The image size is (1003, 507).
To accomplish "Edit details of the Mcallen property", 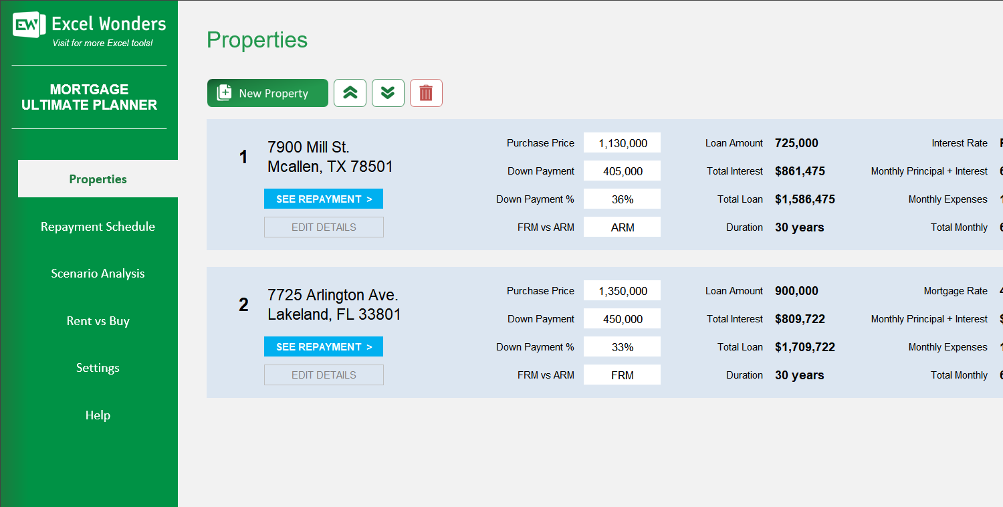I will tap(324, 227).
